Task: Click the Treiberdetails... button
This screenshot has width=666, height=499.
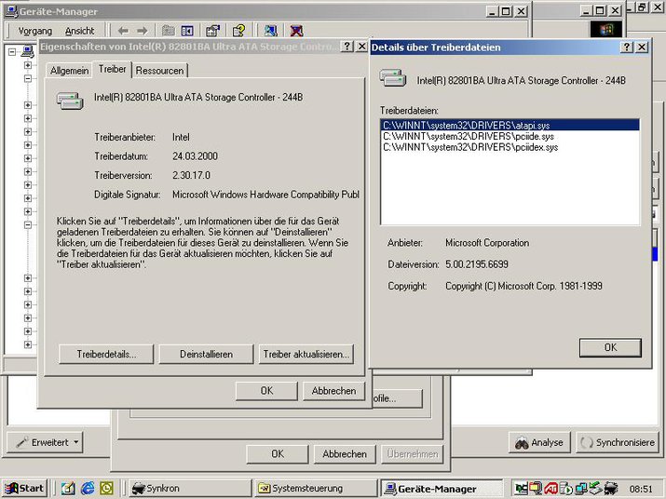Action: (106, 354)
